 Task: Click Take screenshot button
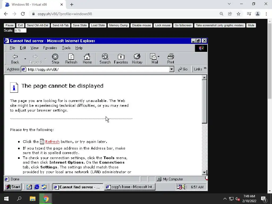click(x=220, y=25)
